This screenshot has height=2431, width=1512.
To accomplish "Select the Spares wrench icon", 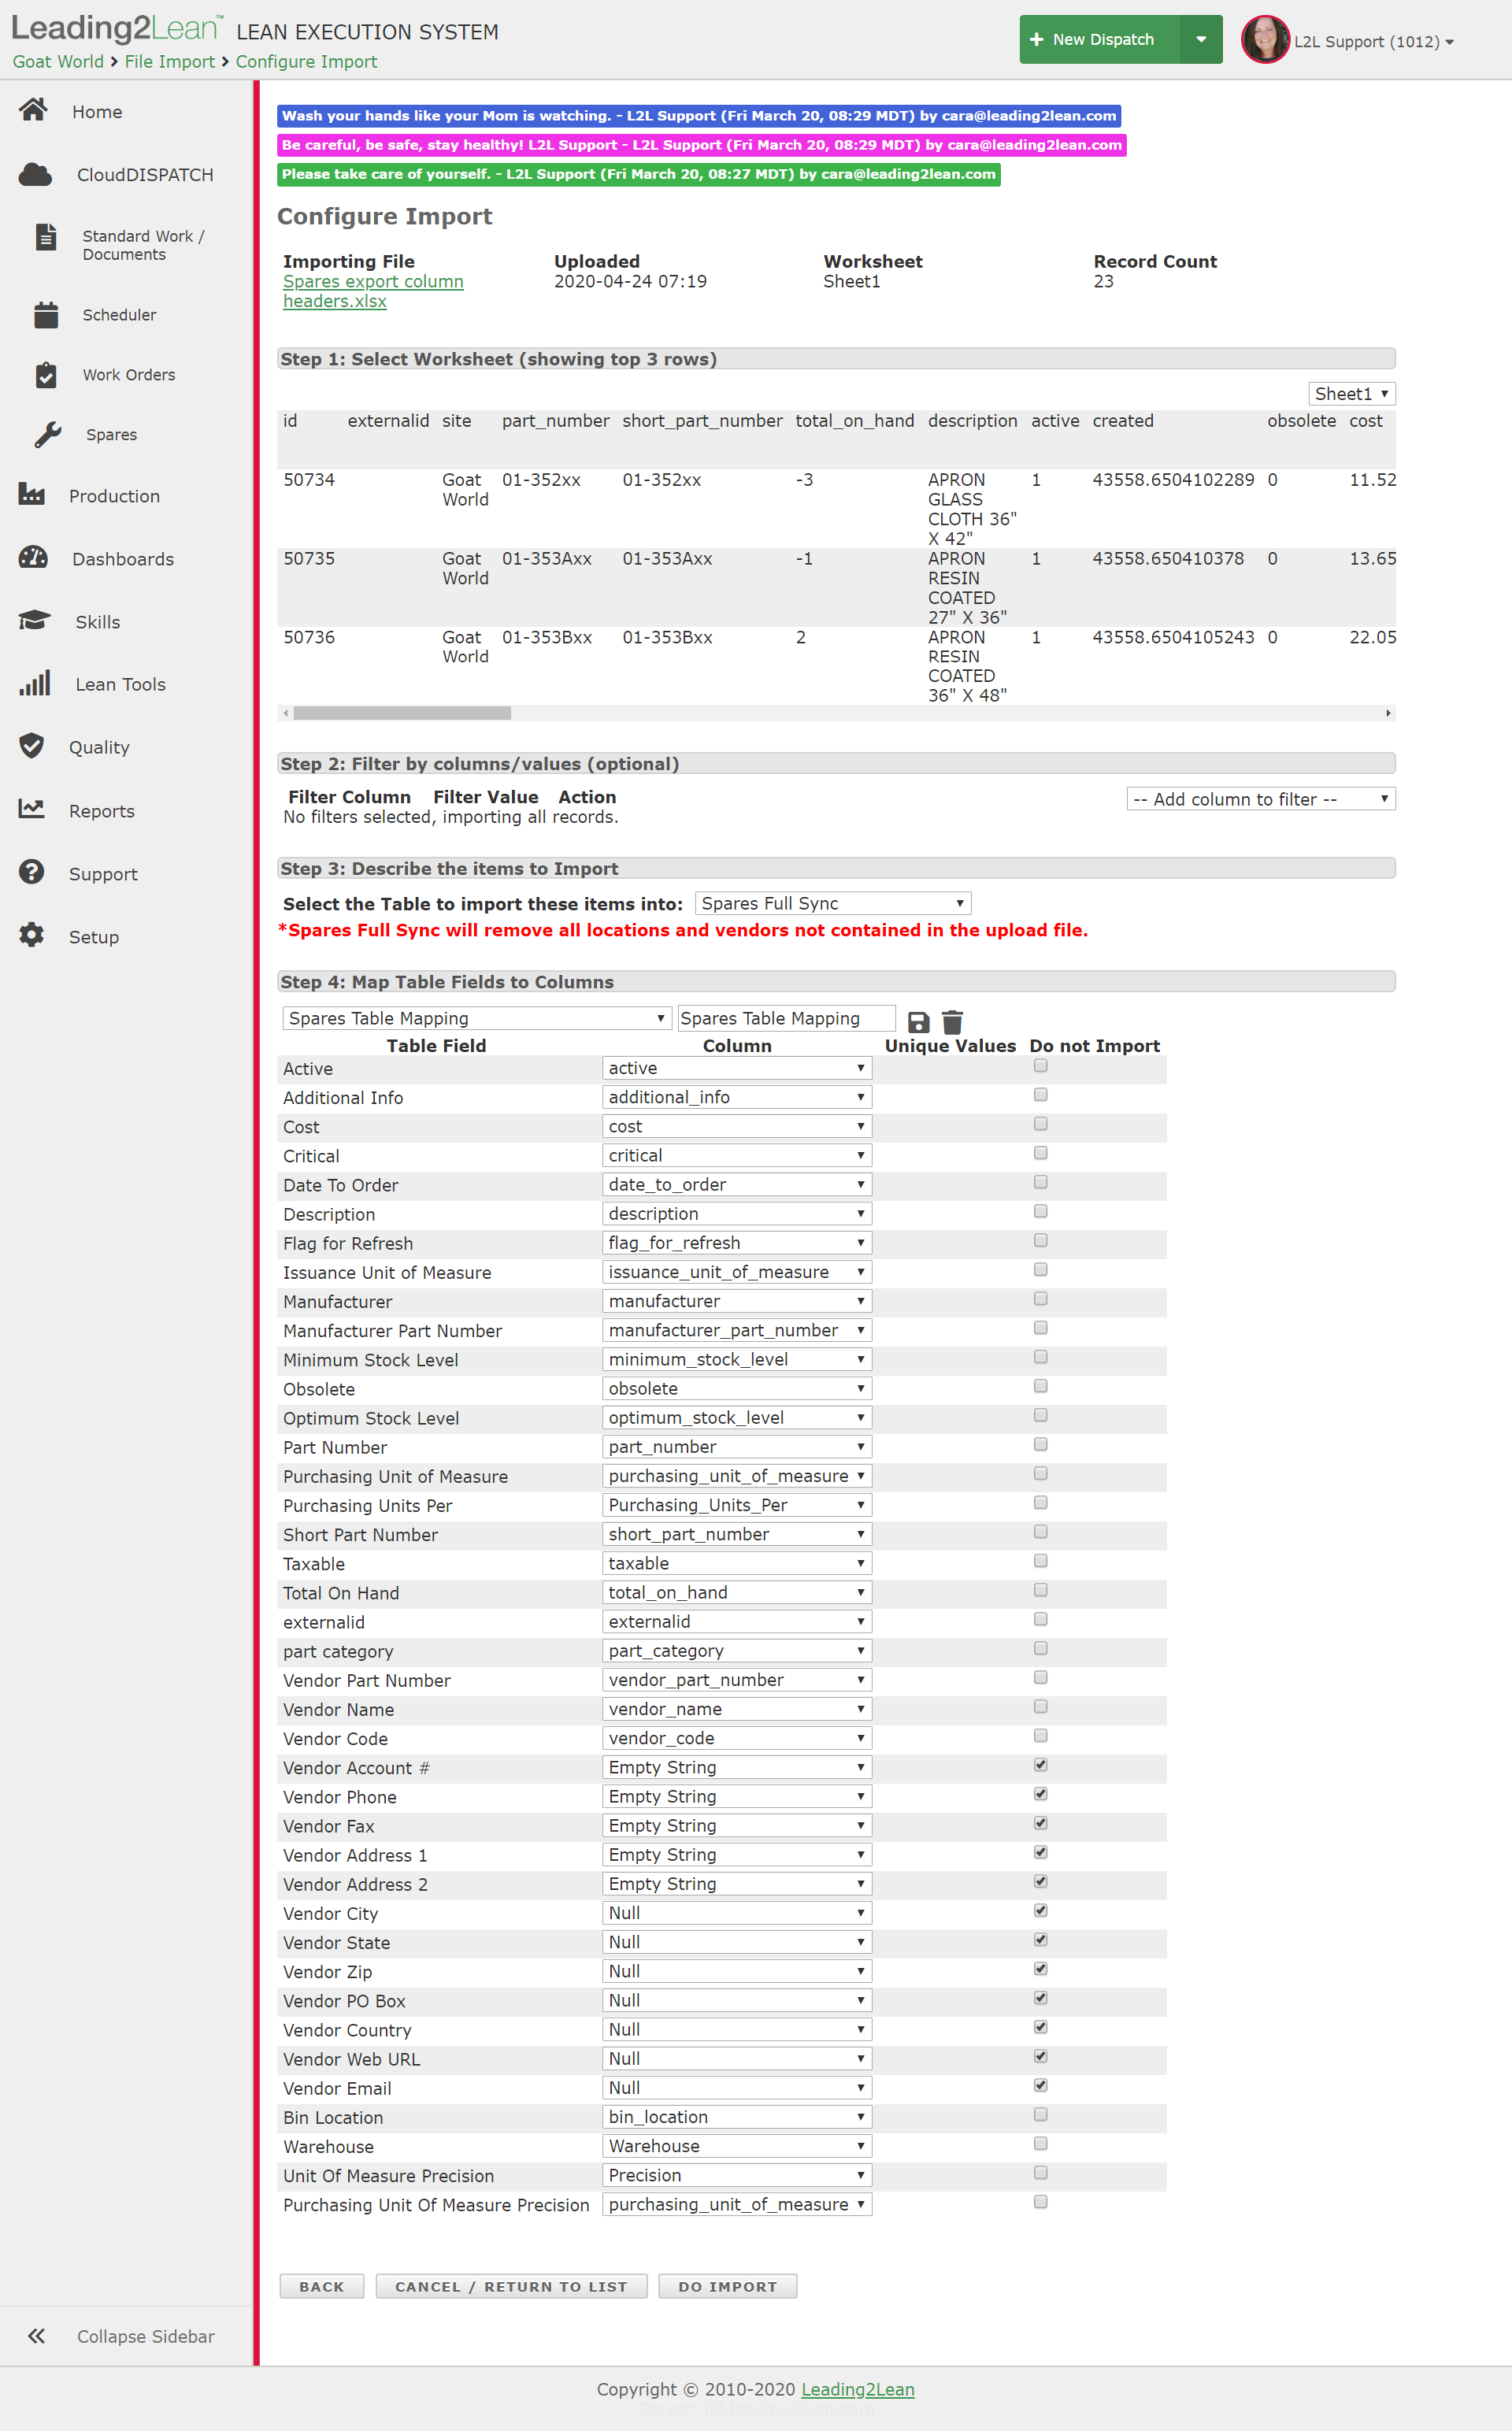I will [47, 434].
